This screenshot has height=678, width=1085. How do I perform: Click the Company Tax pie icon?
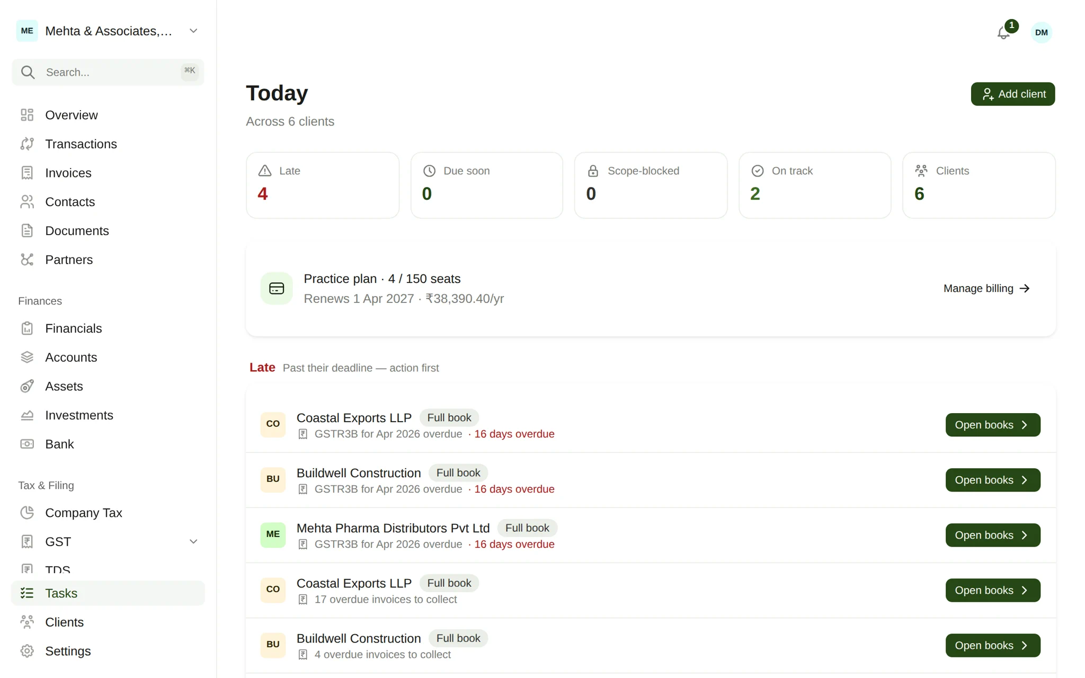coord(27,513)
